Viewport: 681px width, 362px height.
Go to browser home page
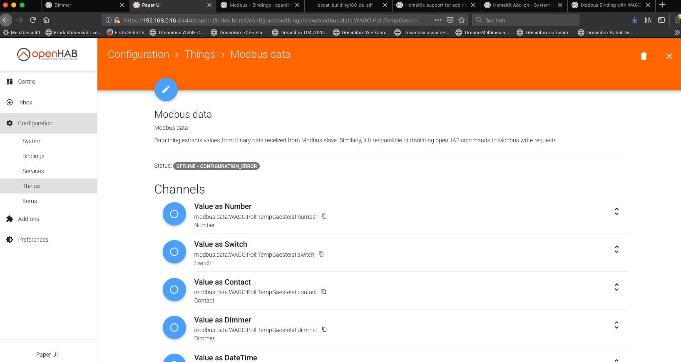[46, 20]
